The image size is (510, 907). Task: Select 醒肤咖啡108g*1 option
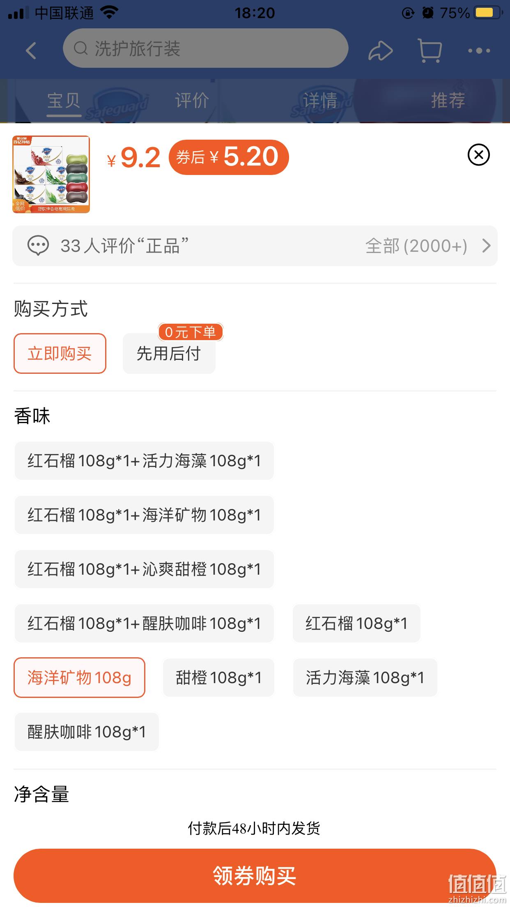click(x=87, y=732)
